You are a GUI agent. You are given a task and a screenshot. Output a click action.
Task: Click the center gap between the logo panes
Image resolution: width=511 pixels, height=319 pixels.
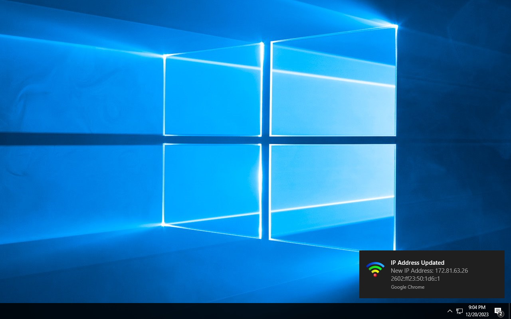coord(265,140)
